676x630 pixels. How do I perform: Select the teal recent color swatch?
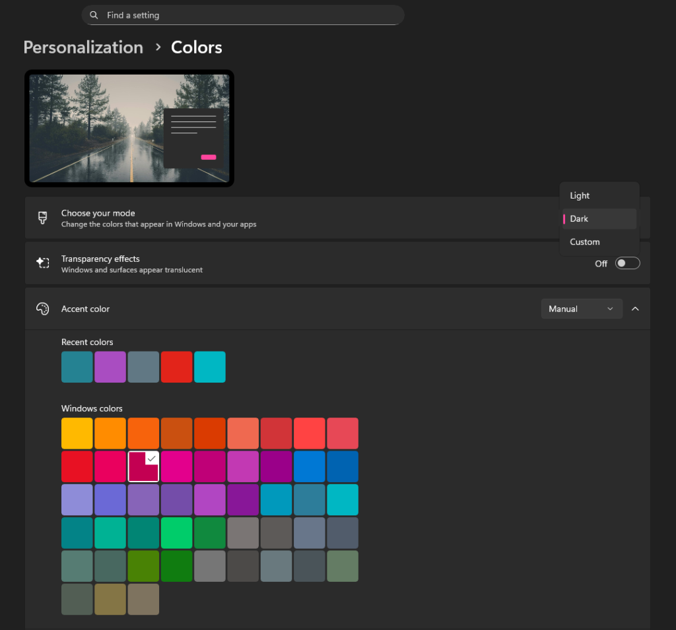(x=77, y=367)
